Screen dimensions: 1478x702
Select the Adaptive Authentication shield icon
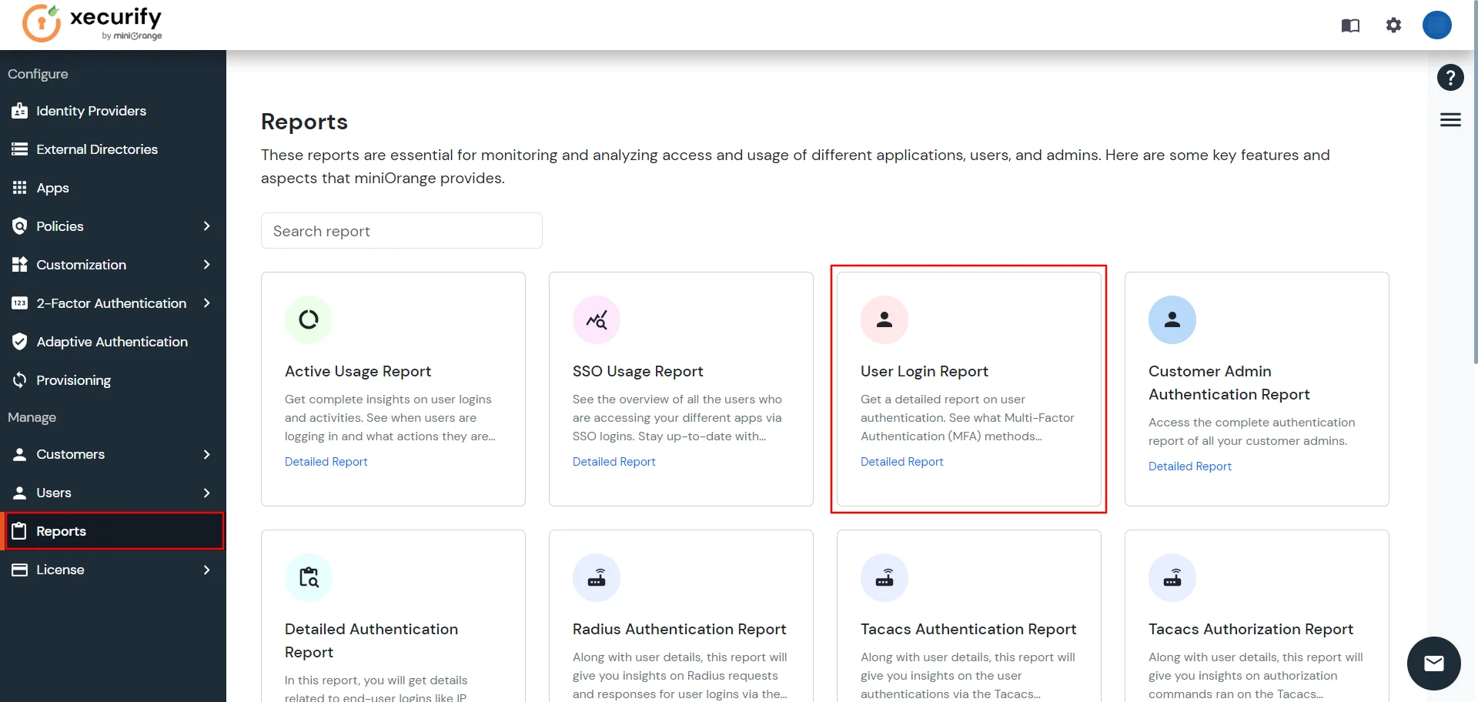pos(19,341)
